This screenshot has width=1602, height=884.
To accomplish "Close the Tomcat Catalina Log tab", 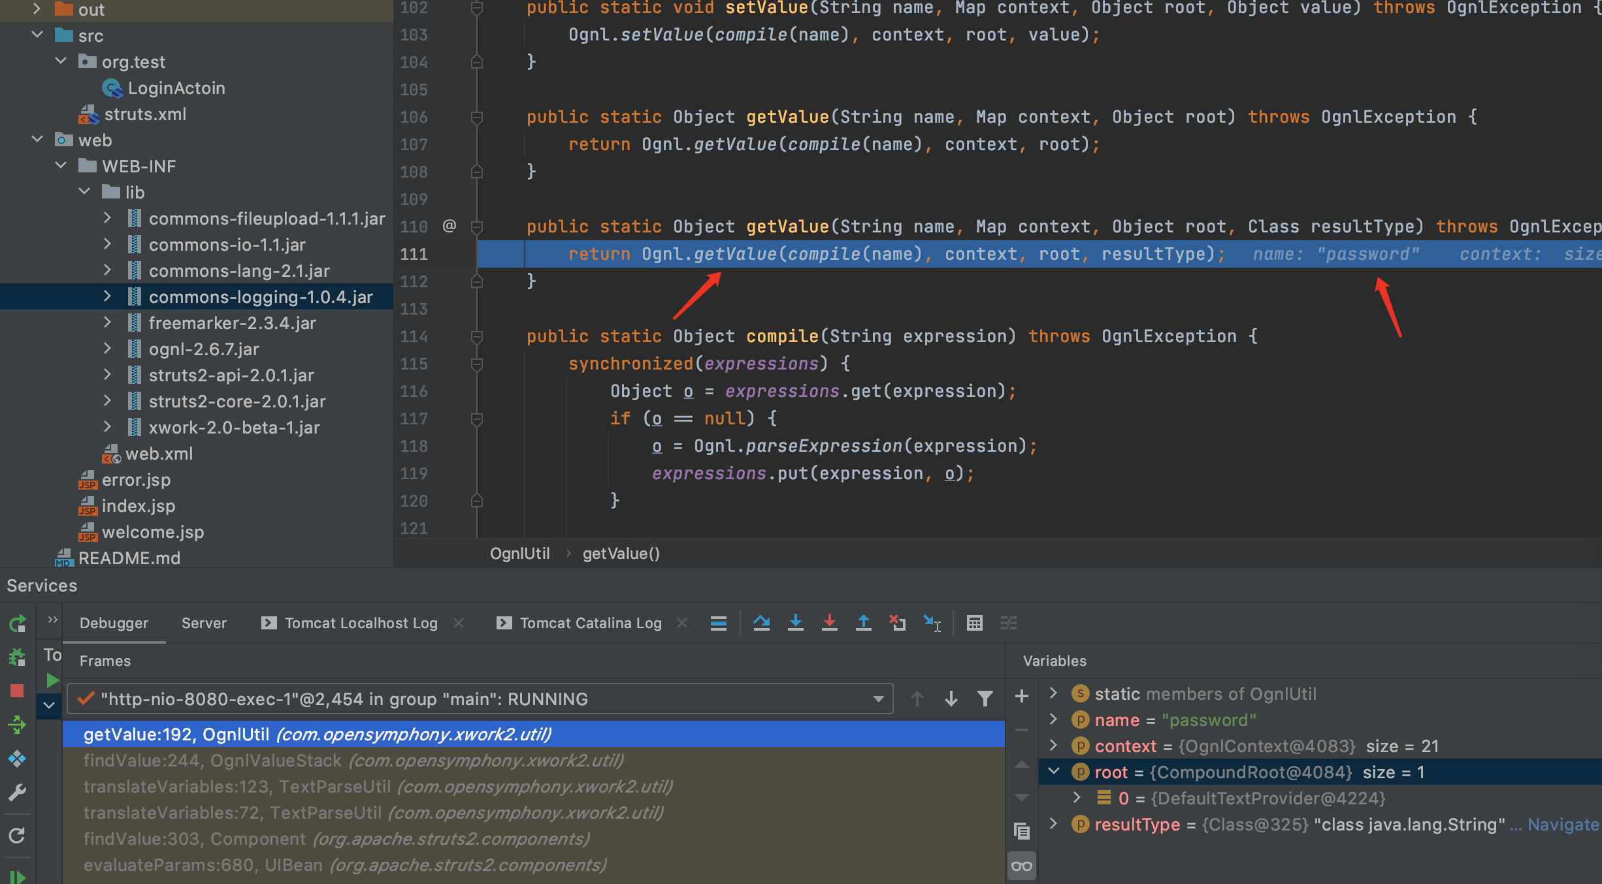I will coord(682,623).
